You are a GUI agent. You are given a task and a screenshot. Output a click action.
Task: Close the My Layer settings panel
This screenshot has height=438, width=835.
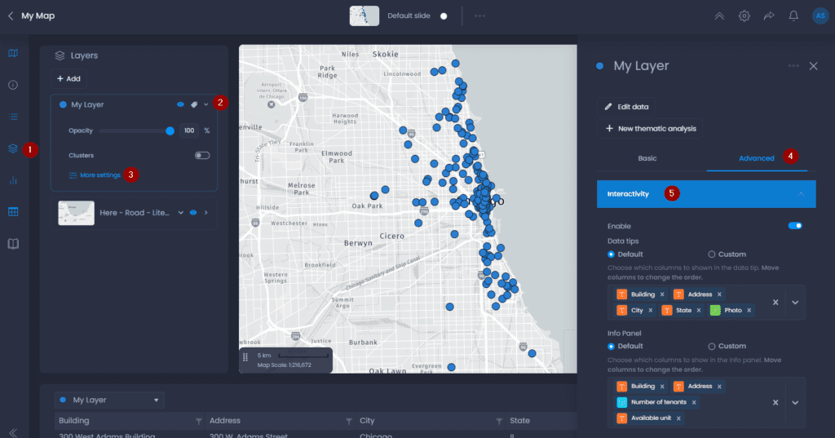coord(813,66)
